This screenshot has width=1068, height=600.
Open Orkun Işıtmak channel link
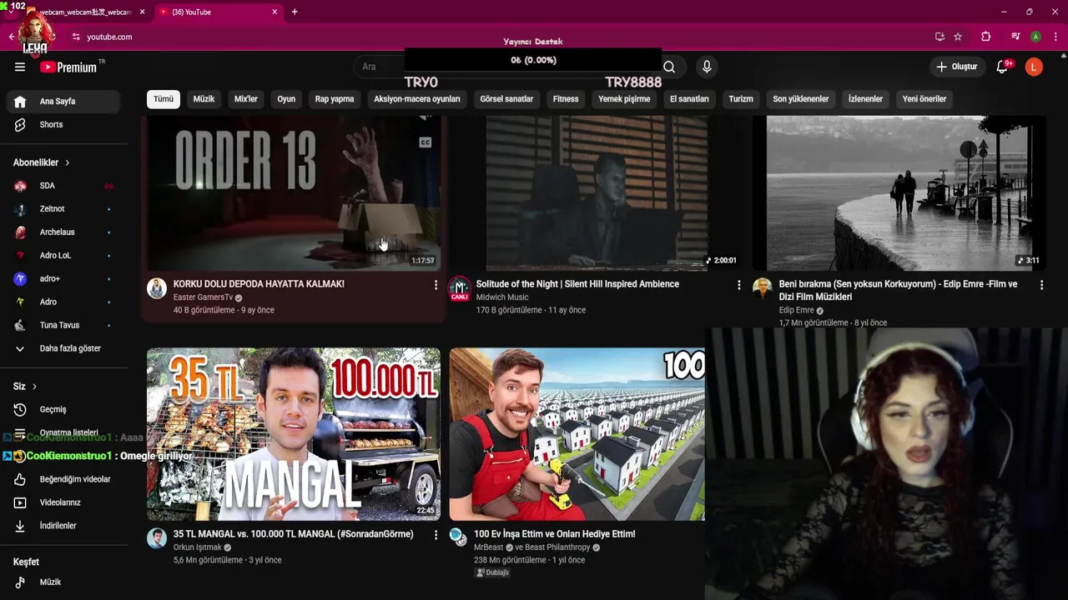[x=197, y=547]
